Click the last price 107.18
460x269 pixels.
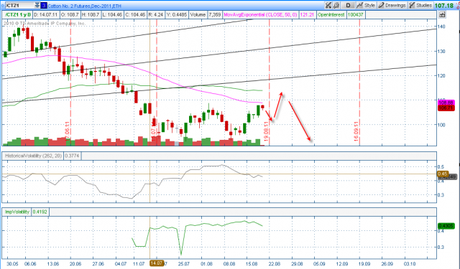click(x=443, y=5)
